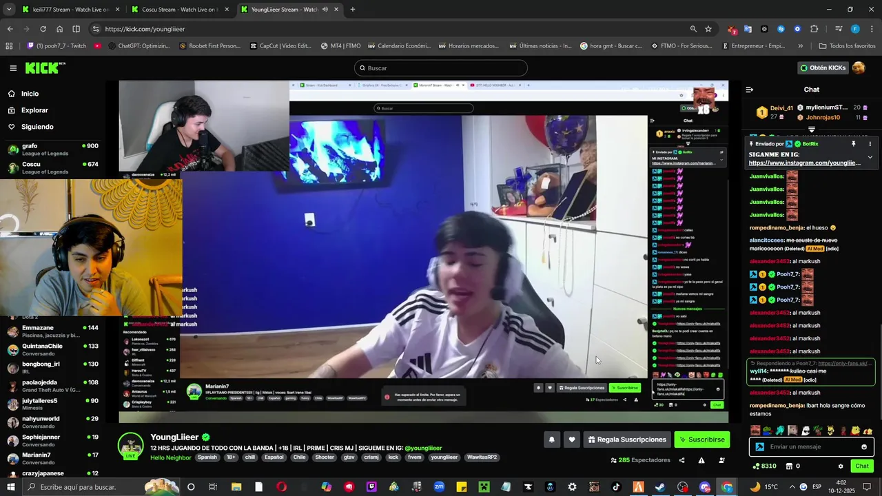Open Emmazane channel in sidebar
The height and width of the screenshot is (496, 882).
(x=54, y=331)
